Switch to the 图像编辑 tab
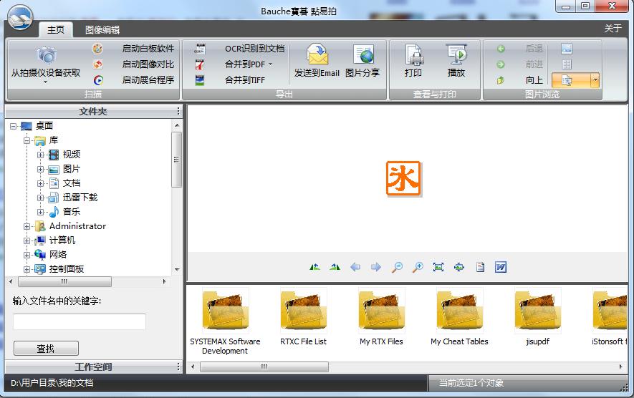Screen dimensions: 634x398 point(102,30)
